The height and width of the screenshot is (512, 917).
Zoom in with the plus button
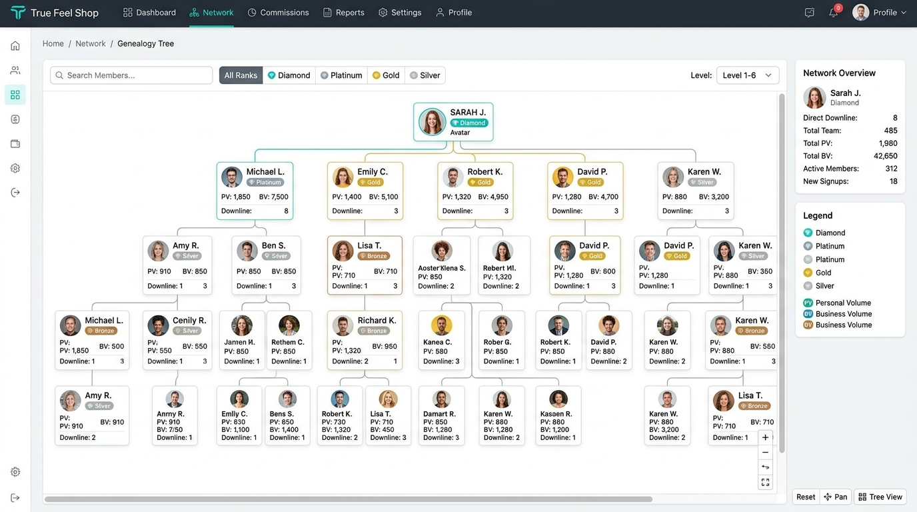coord(765,438)
